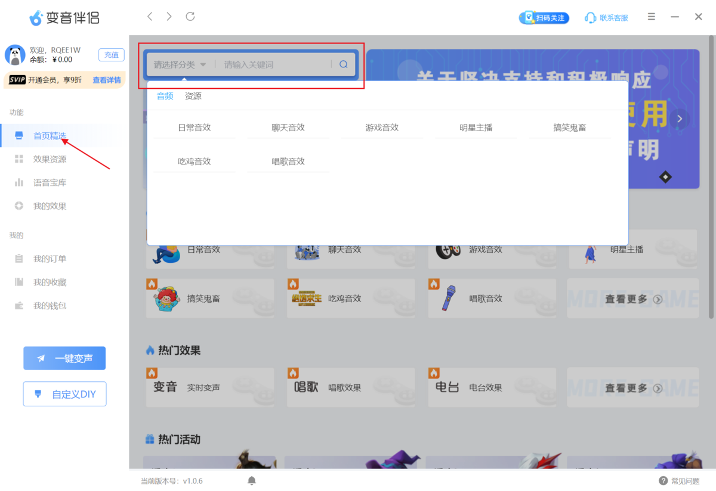The height and width of the screenshot is (491, 716).
Task: Click 查看更多 in the 热门效果 row
Action: [x=632, y=388]
